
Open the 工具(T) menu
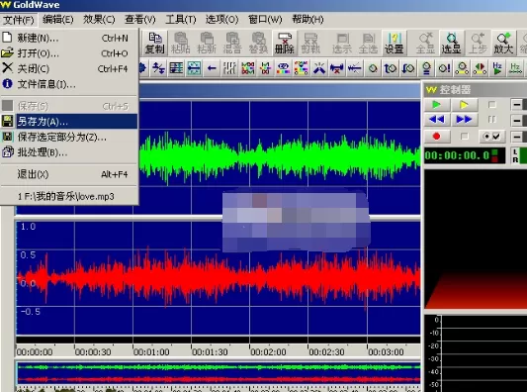point(181,20)
